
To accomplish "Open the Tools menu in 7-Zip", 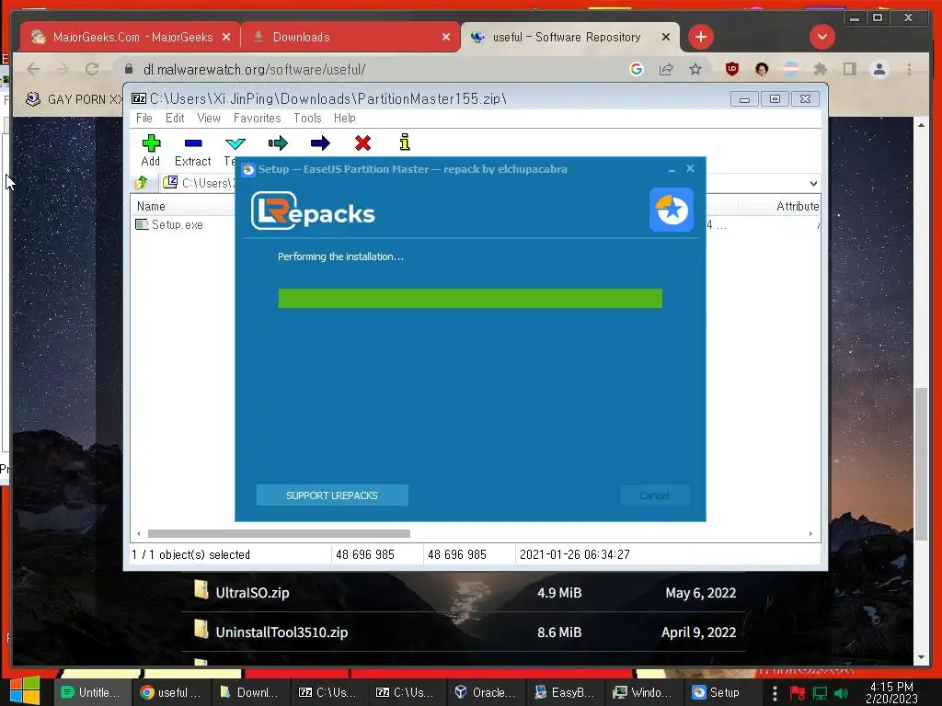I will point(307,119).
